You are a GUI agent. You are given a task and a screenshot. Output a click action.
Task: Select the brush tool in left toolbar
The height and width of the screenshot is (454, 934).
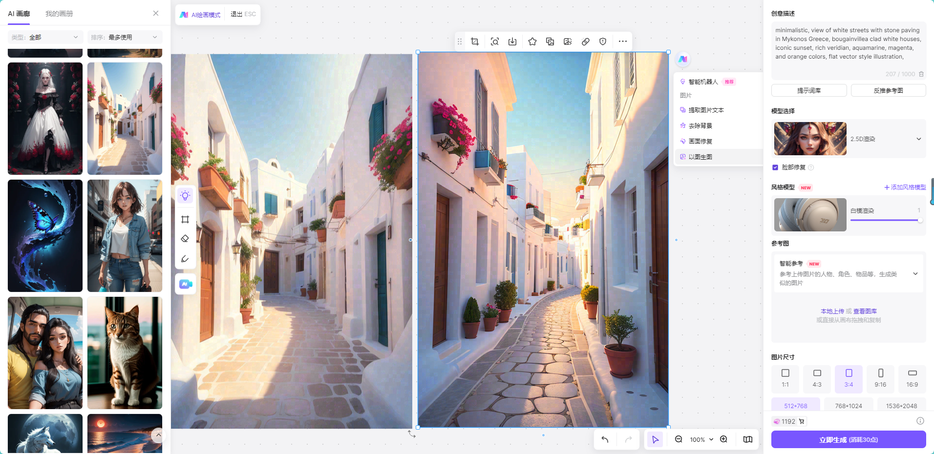click(185, 259)
